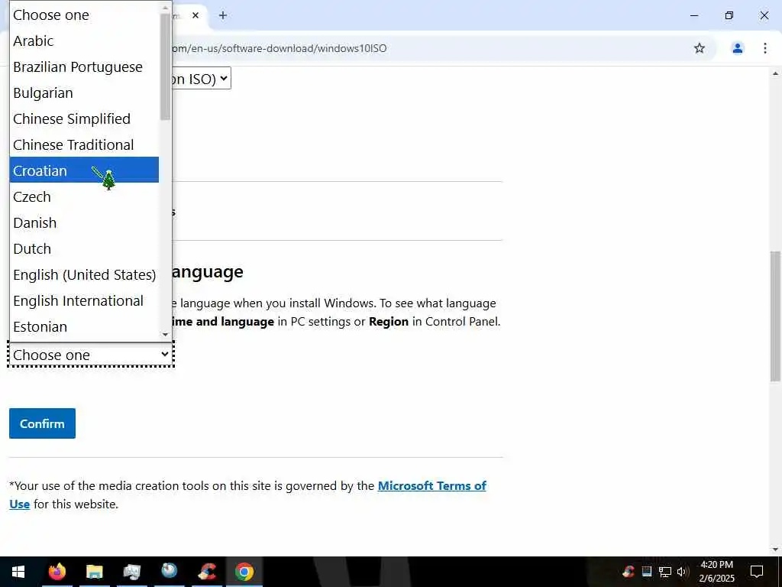Close the Chrome window
782x587 pixels.
[x=764, y=15]
